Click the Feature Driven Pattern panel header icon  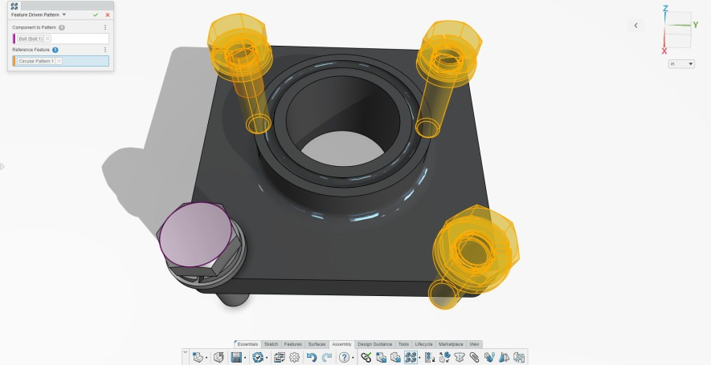14,6
